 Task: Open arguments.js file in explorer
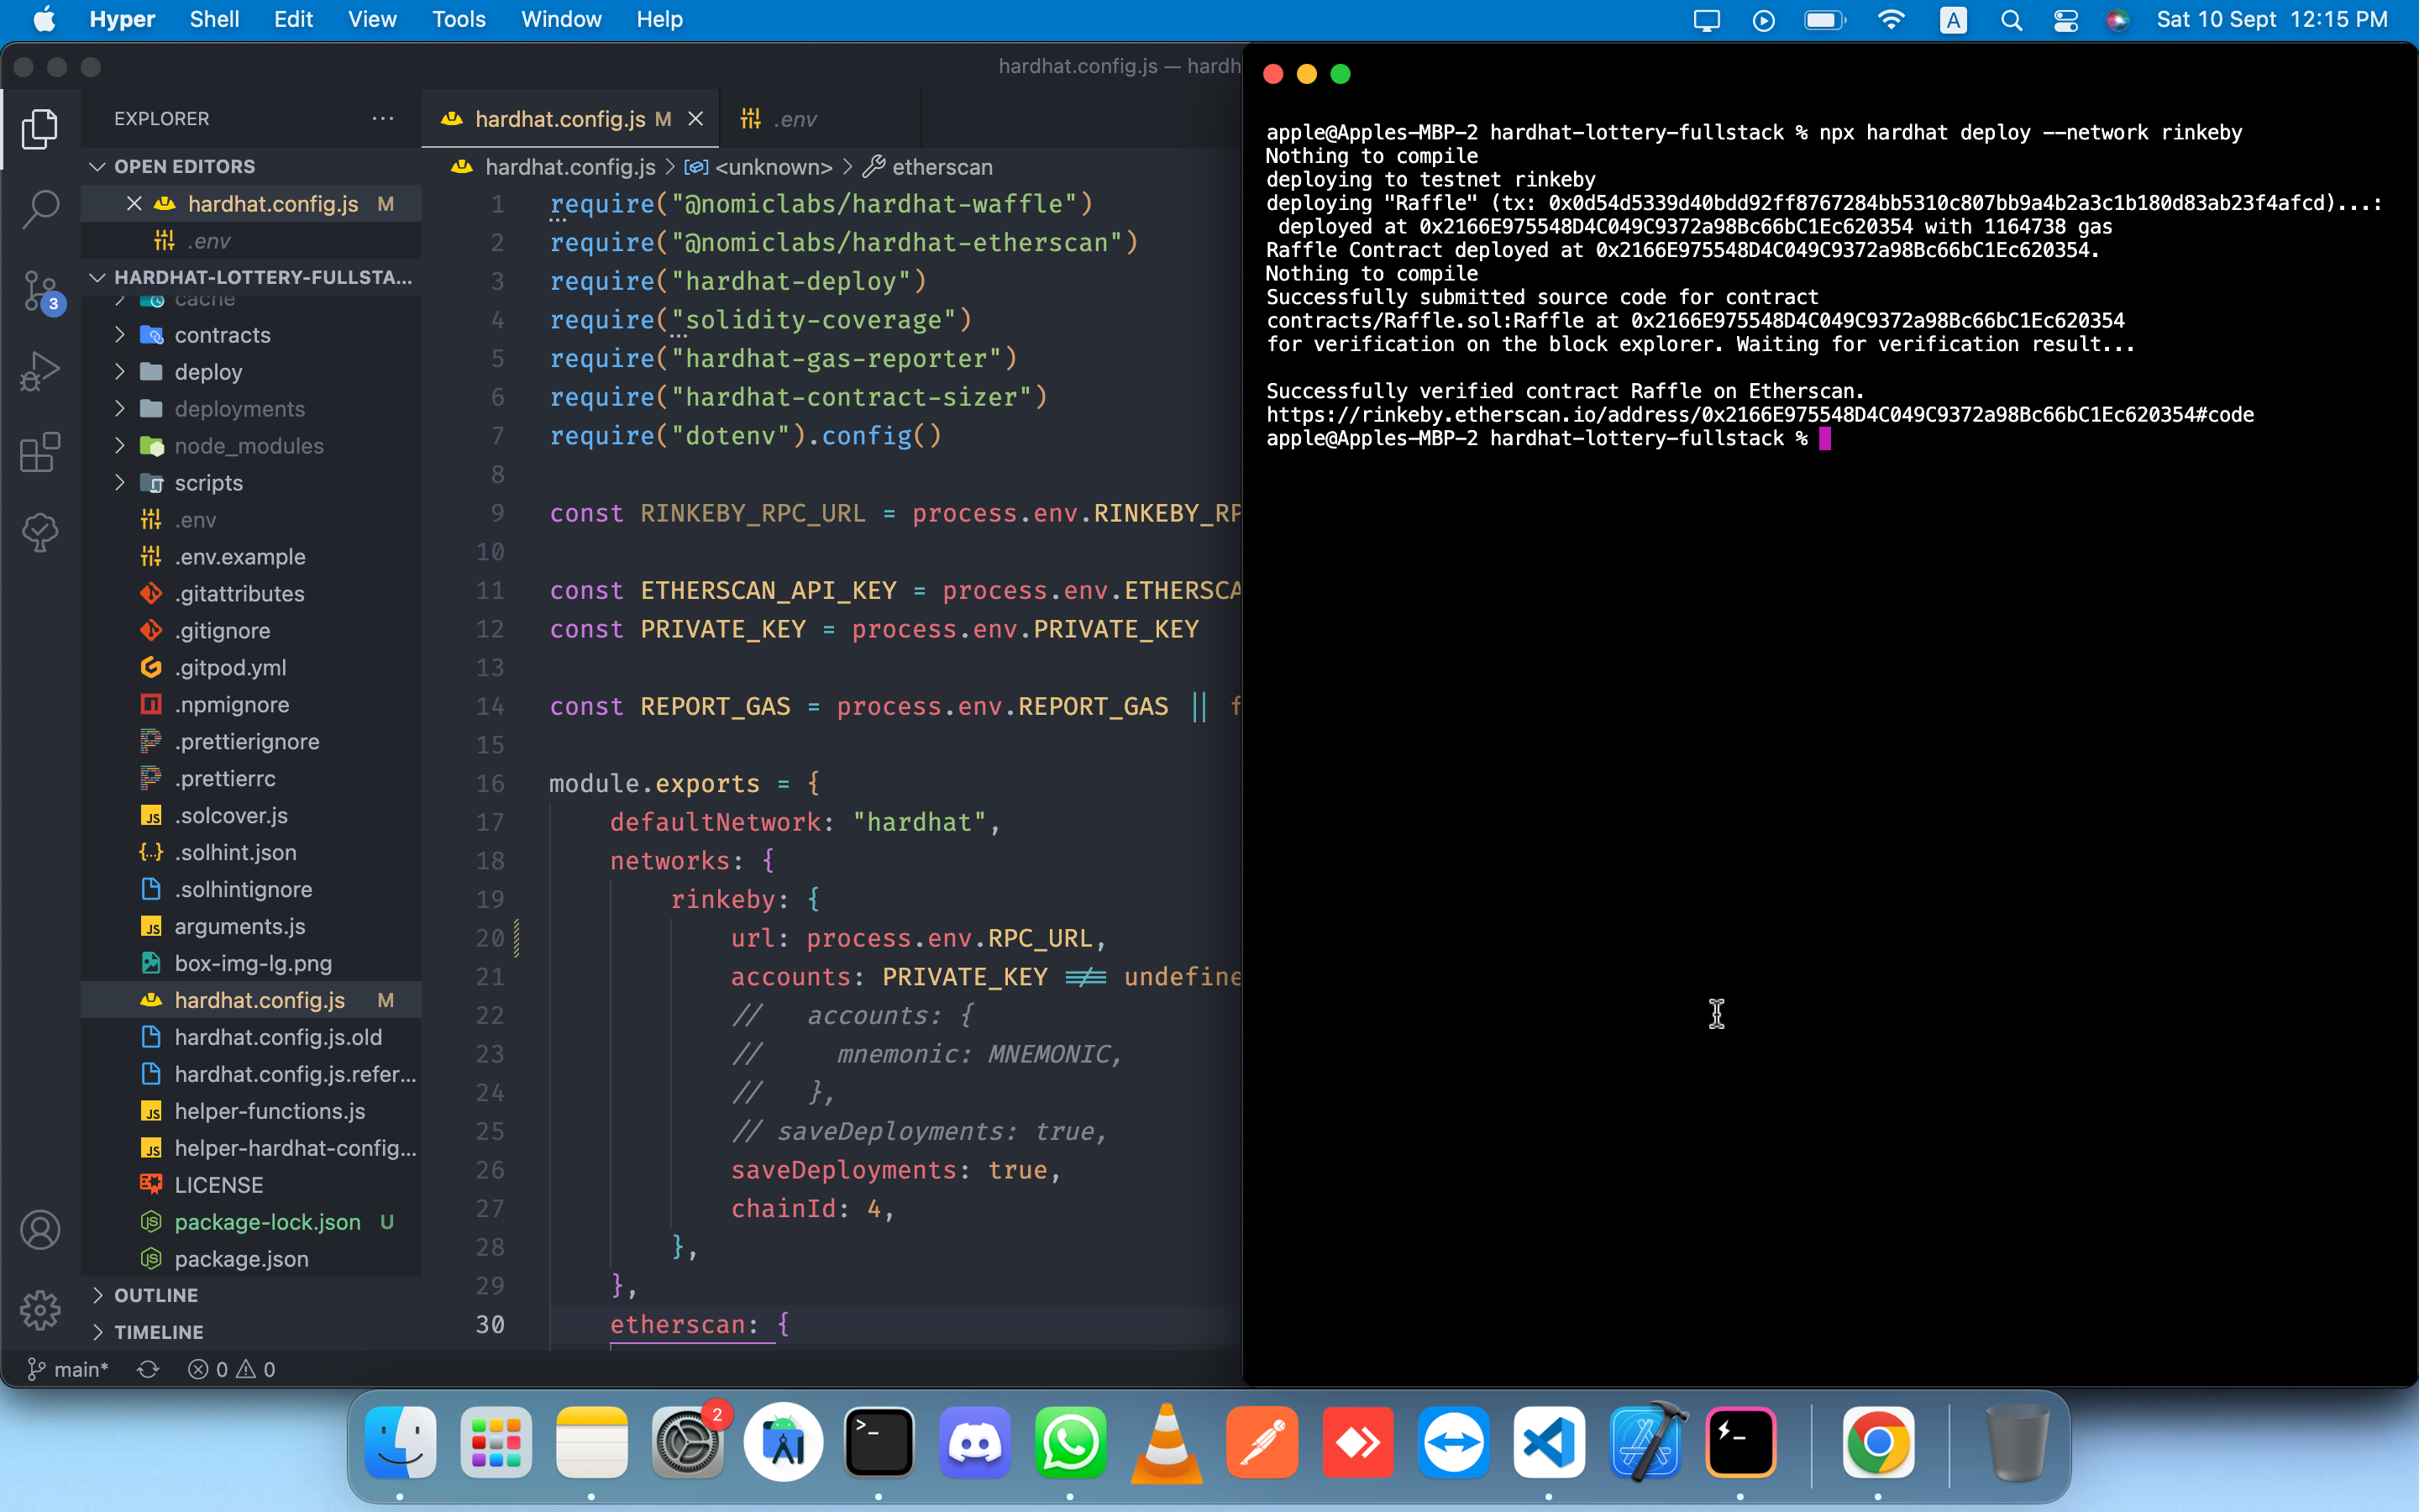251,926
